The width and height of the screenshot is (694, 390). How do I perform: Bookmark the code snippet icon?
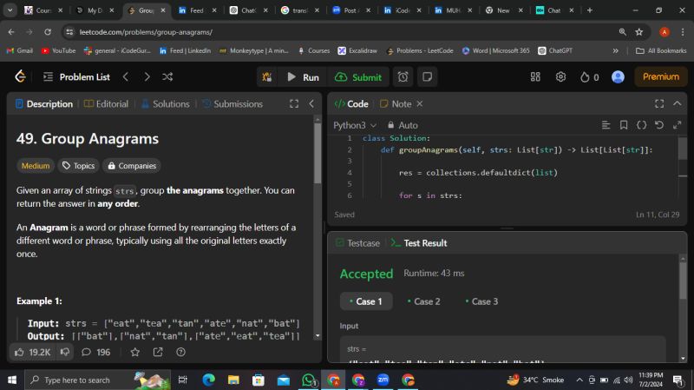(x=624, y=125)
